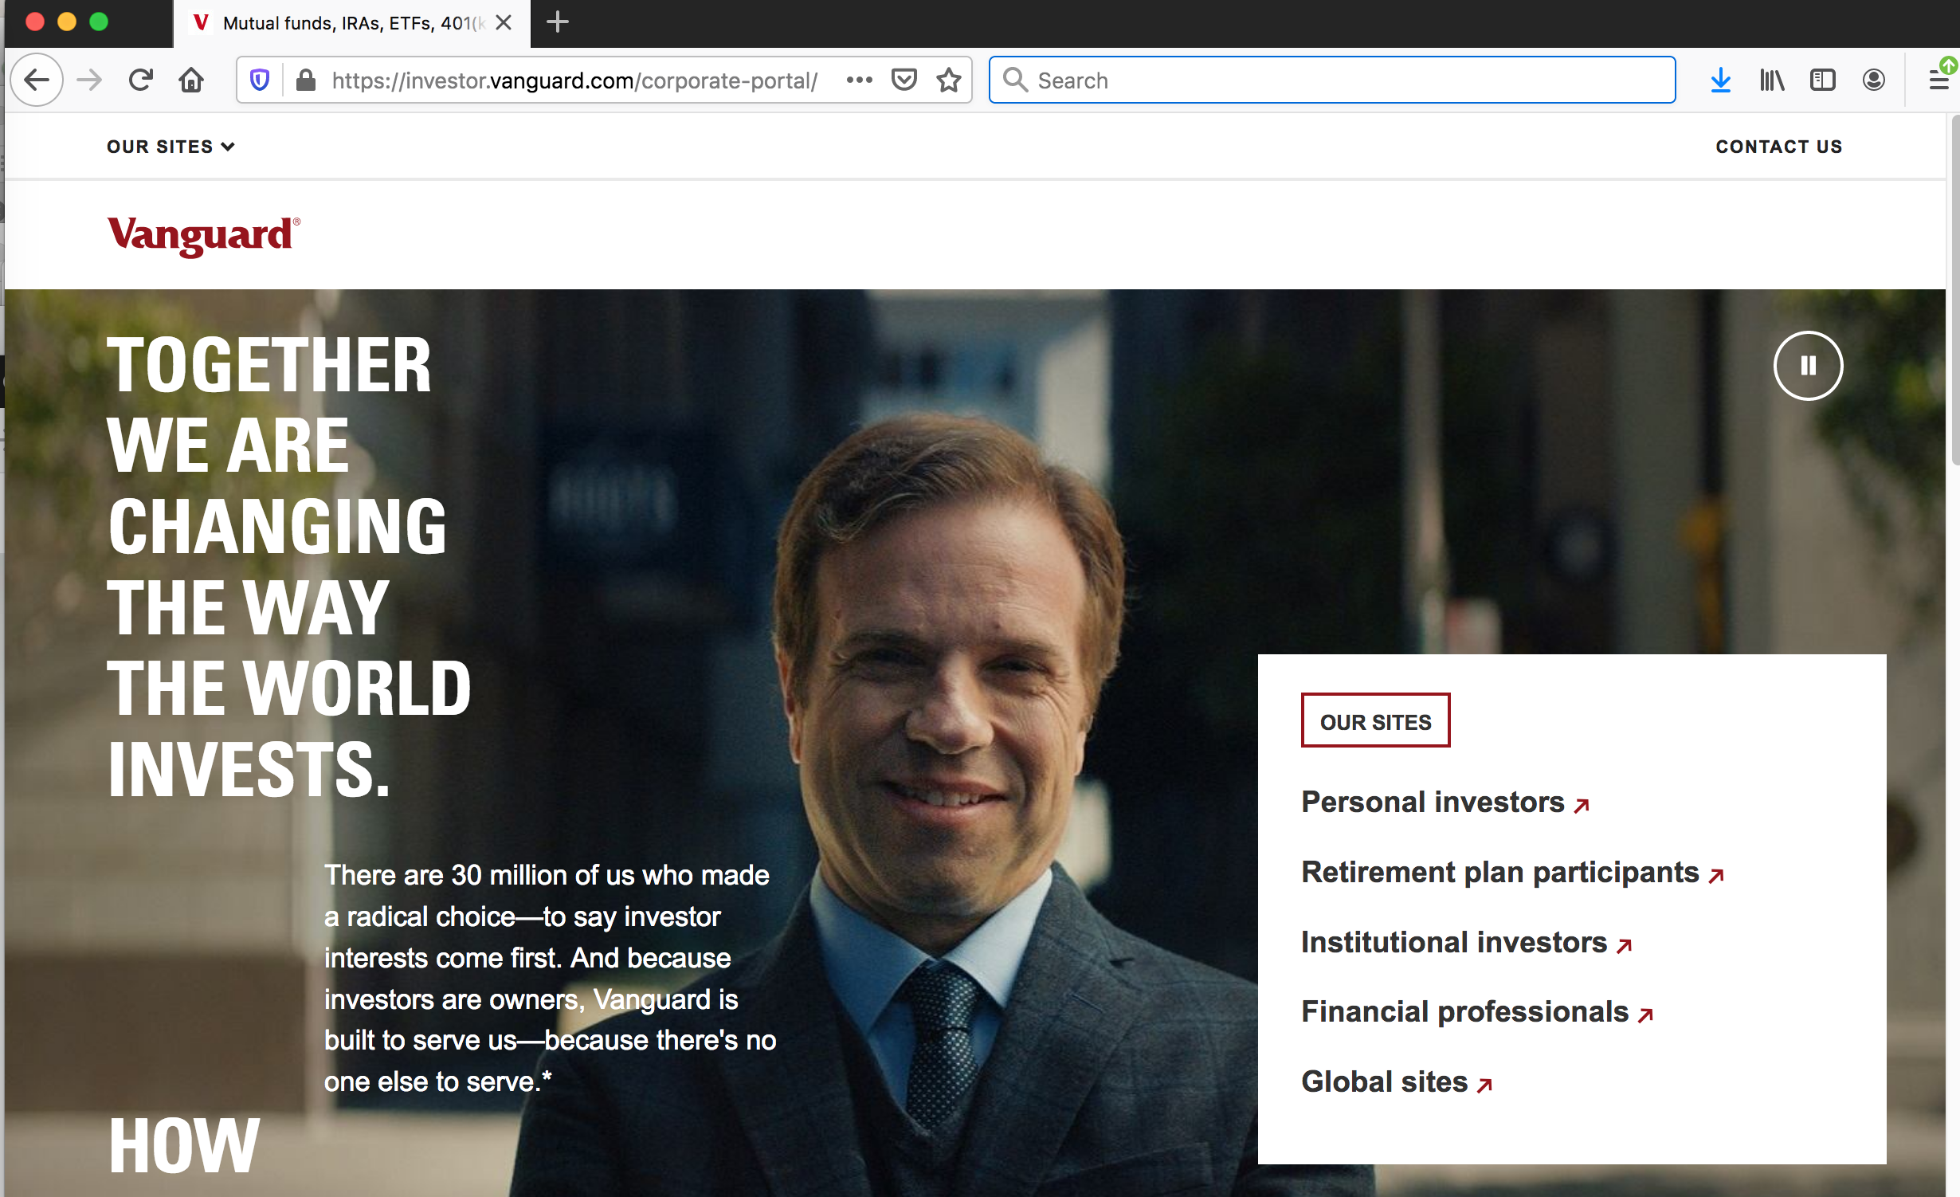View site security padlock details
The height and width of the screenshot is (1197, 1960).
click(306, 80)
